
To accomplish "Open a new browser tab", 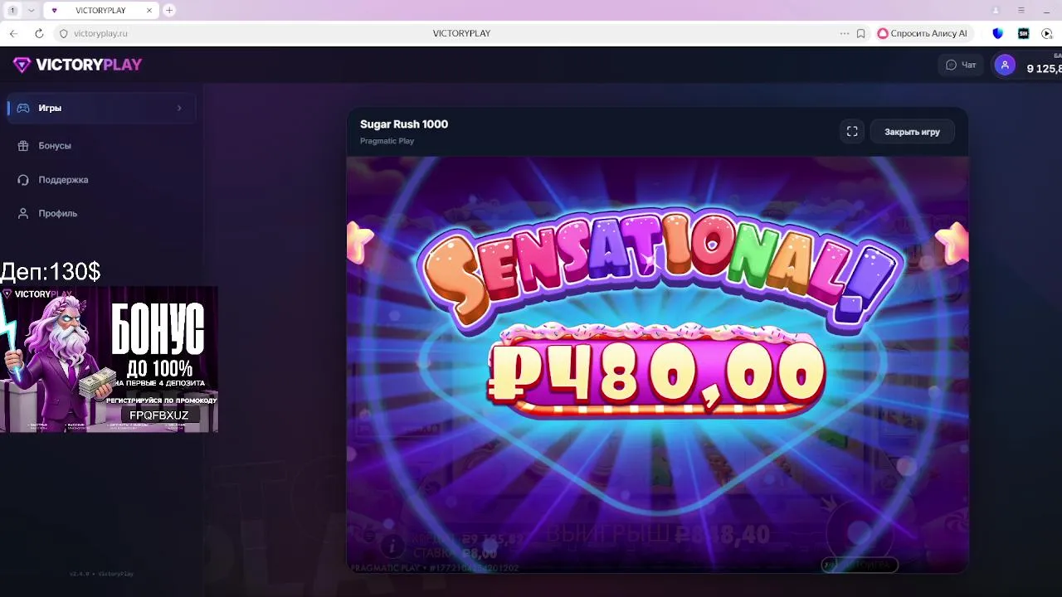I will coord(169,10).
